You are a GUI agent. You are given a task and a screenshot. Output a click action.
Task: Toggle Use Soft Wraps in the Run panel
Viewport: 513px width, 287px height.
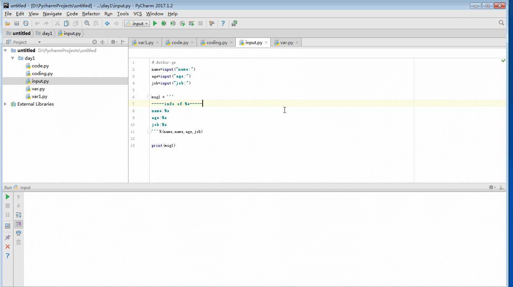(19, 215)
